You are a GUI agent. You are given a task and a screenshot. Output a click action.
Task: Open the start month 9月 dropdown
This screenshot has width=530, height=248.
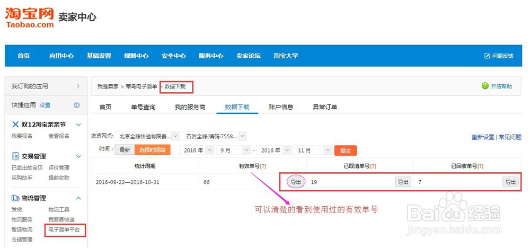234,150
